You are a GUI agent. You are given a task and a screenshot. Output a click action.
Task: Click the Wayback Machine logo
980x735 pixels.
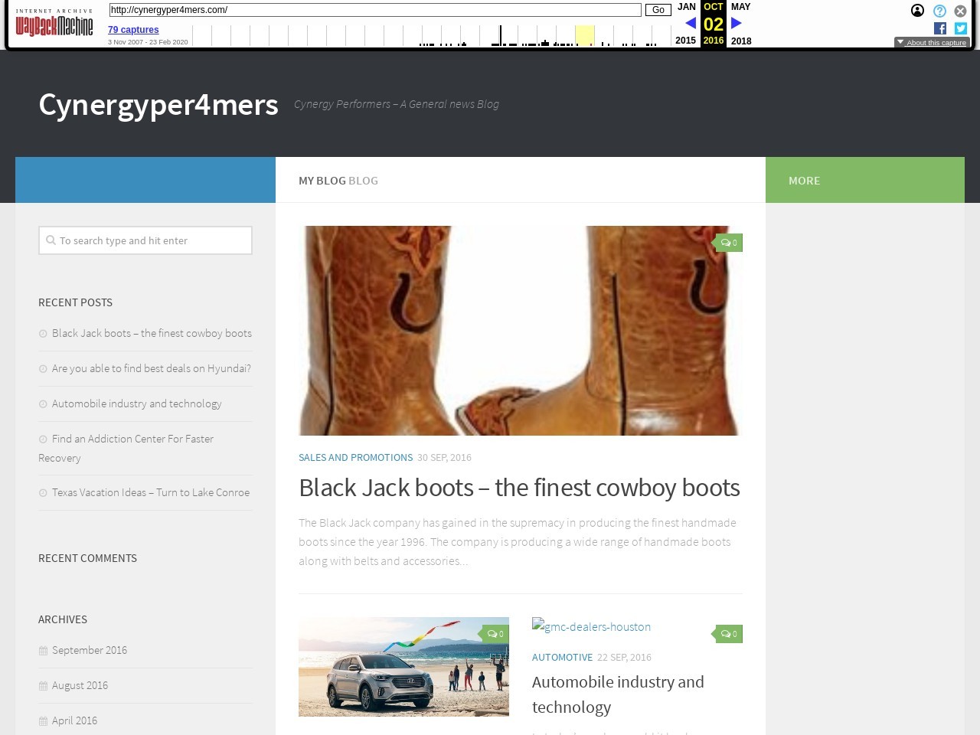coord(54,24)
